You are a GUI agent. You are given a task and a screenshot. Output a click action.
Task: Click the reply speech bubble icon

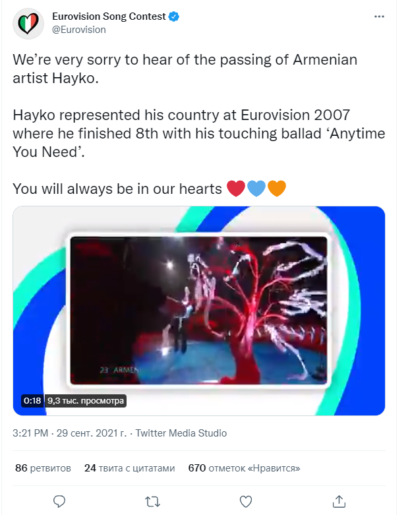(x=59, y=501)
